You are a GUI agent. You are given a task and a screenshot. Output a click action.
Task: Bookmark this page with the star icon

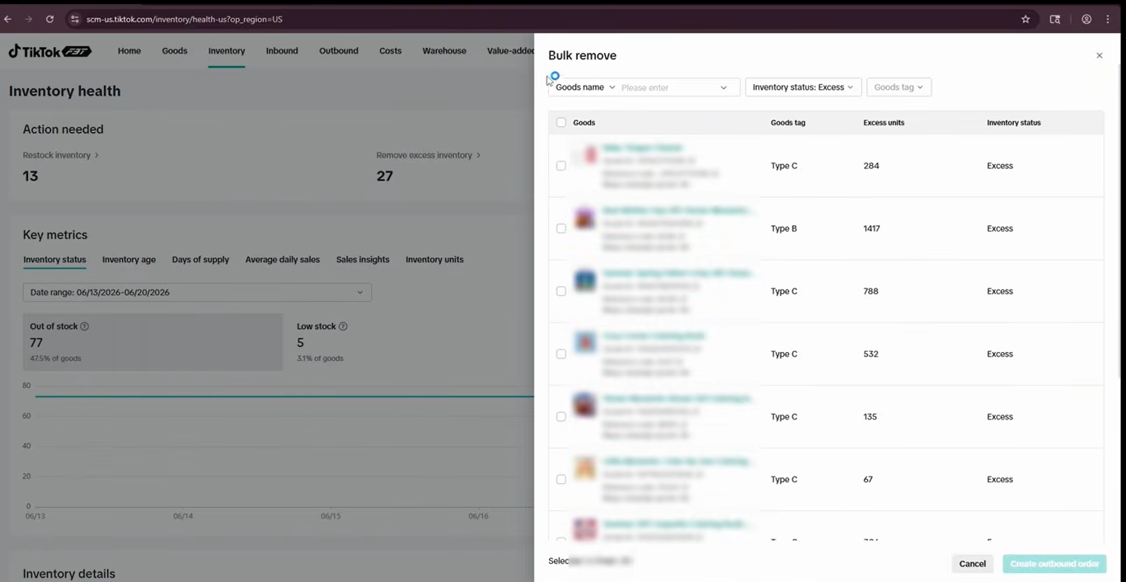(x=1025, y=19)
